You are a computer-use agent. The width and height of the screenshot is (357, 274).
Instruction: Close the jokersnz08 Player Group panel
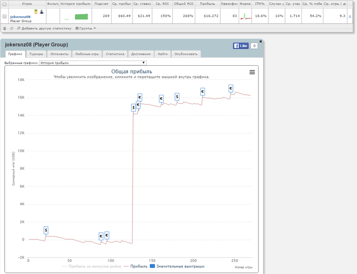(261, 41)
